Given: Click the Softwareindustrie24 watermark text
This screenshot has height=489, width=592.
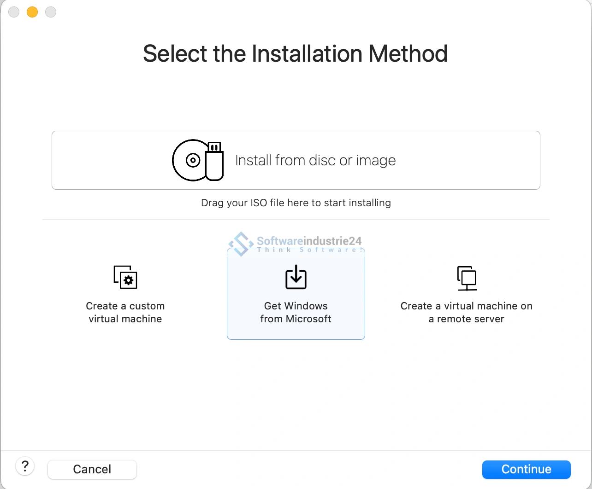Looking at the screenshot, I should pos(309,241).
